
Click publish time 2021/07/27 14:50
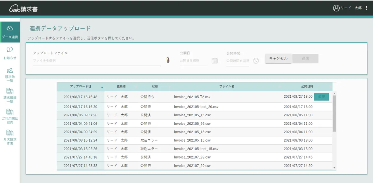tap(298, 166)
